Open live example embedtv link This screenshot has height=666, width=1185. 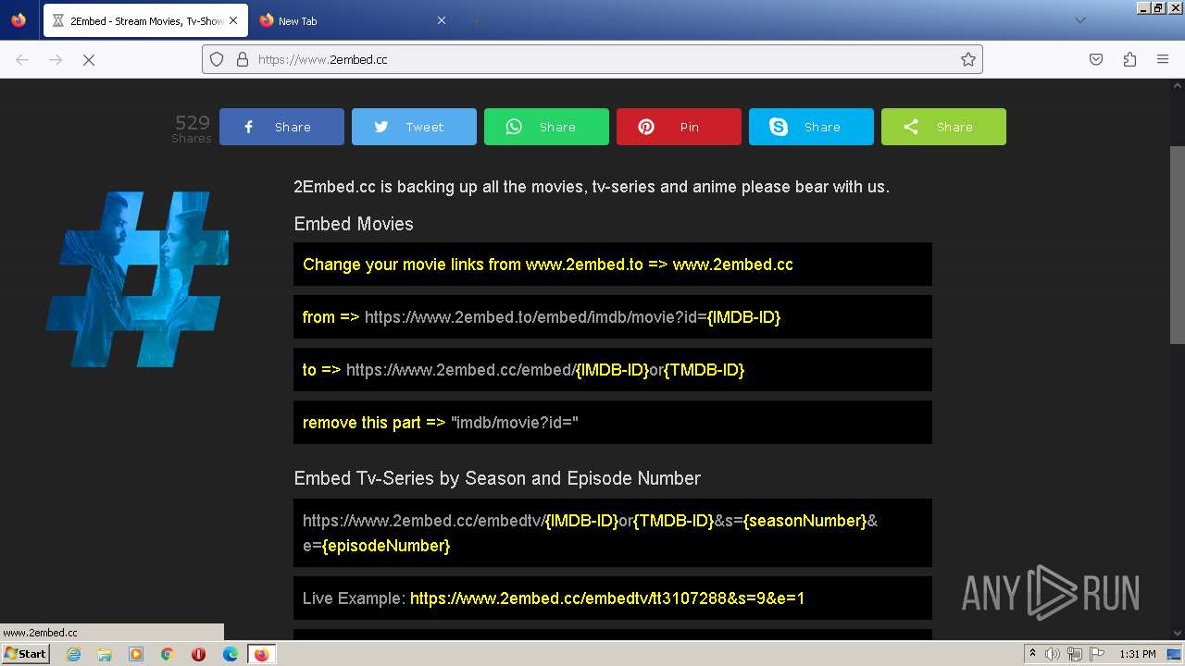607,598
